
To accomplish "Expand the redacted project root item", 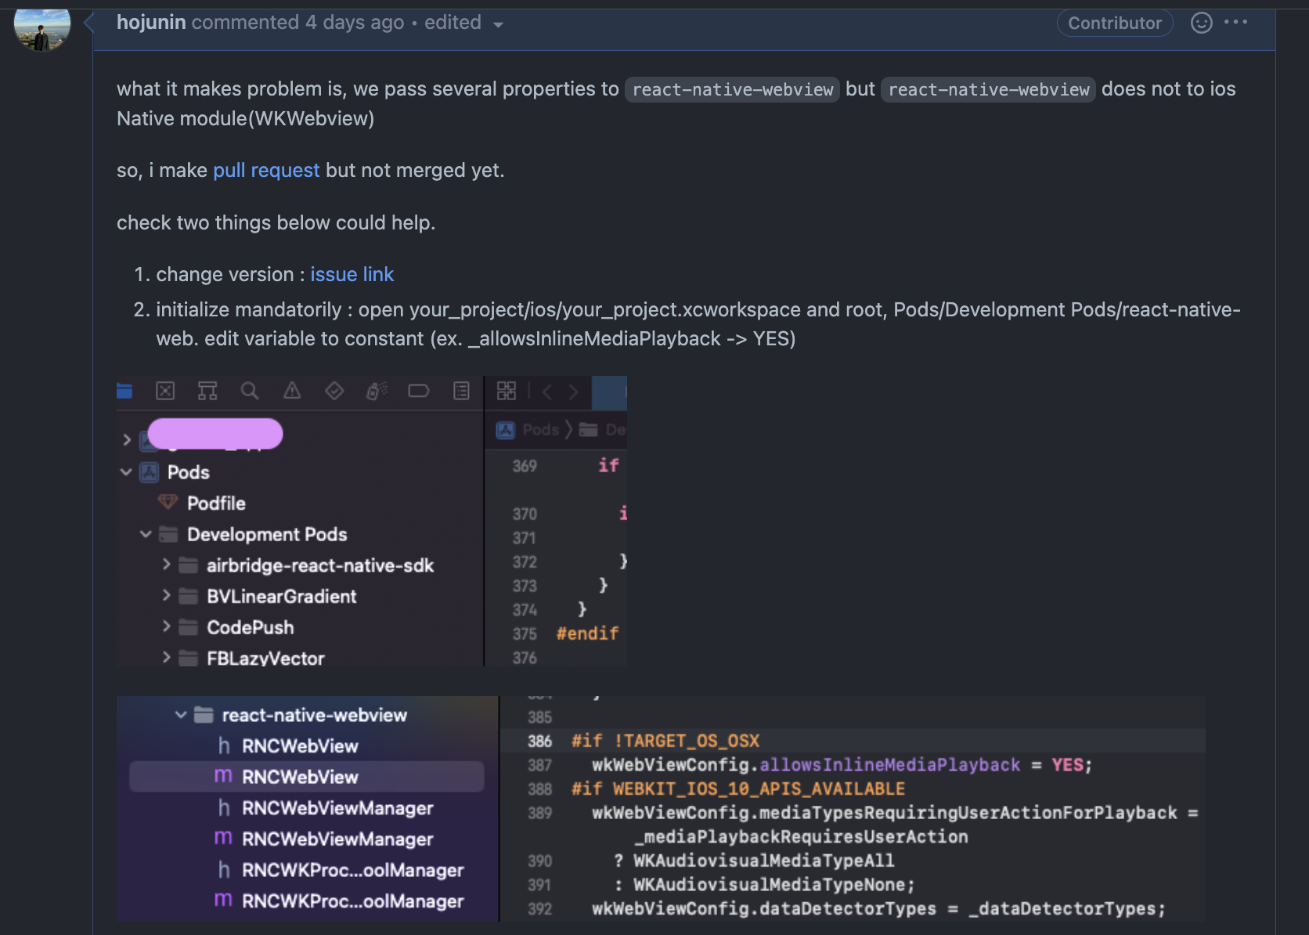I will coord(127,440).
